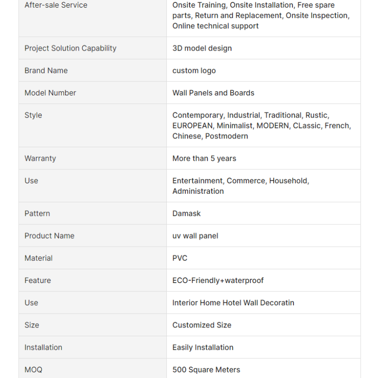The width and height of the screenshot is (378, 378).
Task: Click the 'Brand Name' row label
Action: click(x=46, y=70)
